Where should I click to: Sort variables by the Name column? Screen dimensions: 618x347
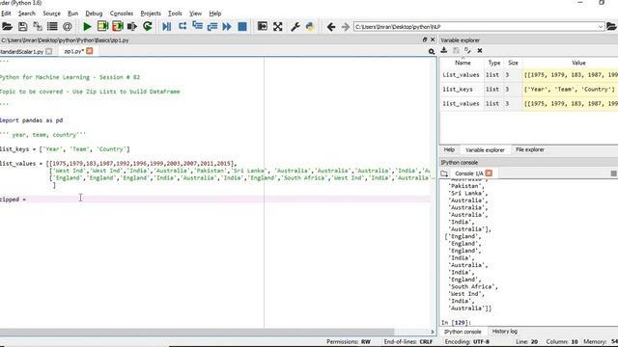463,63
